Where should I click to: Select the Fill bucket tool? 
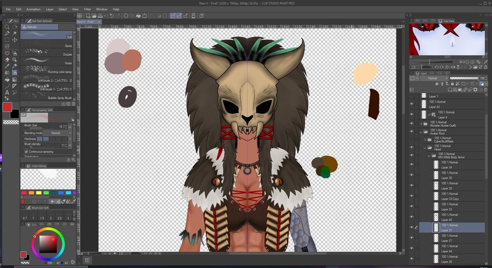click(x=7, y=79)
